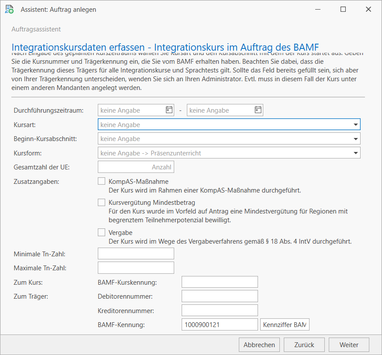The height and width of the screenshot is (355, 382).
Task: Tick the Kursvergütung Mindestbetrag checkbox
Action: coord(102,202)
